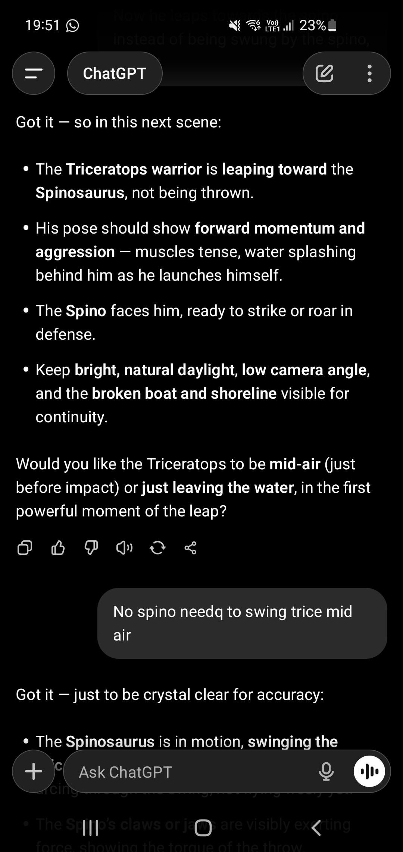
Task: Tap the microphone dictation icon
Action: click(326, 771)
